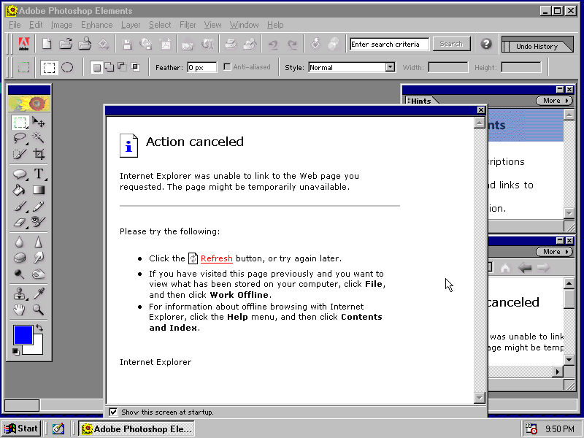Open the Style dropdown set to Normal
This screenshot has width=584, height=438.
click(390, 67)
